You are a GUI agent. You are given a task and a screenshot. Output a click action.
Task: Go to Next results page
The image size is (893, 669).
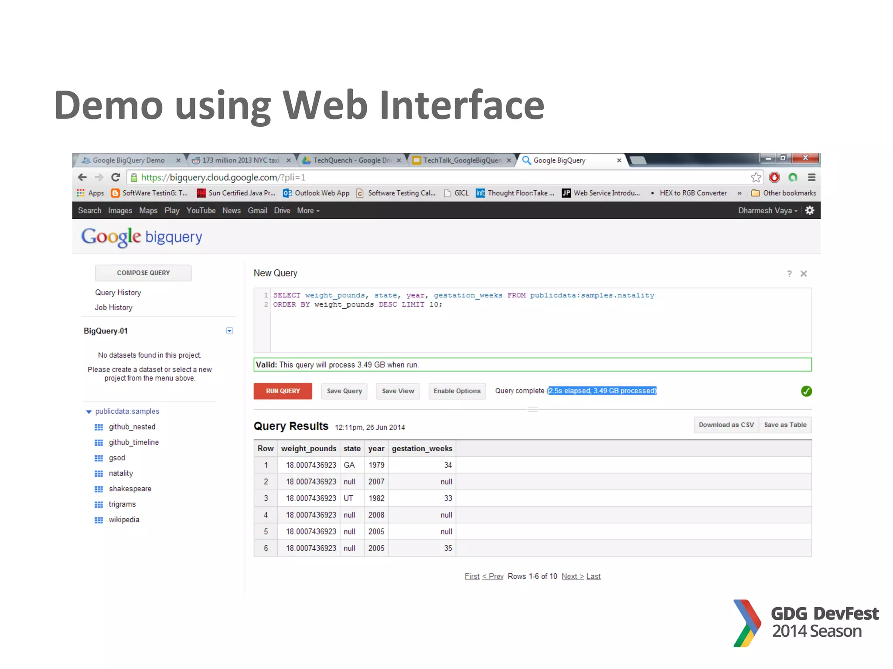coord(573,576)
